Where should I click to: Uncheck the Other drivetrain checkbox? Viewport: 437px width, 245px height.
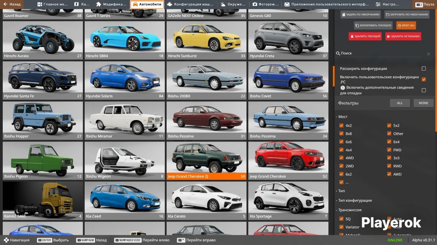point(389,134)
